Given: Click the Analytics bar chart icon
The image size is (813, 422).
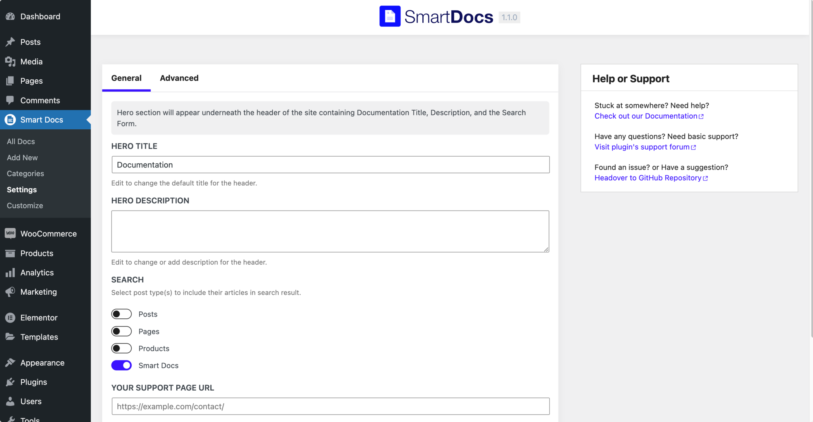Looking at the screenshot, I should [10, 272].
